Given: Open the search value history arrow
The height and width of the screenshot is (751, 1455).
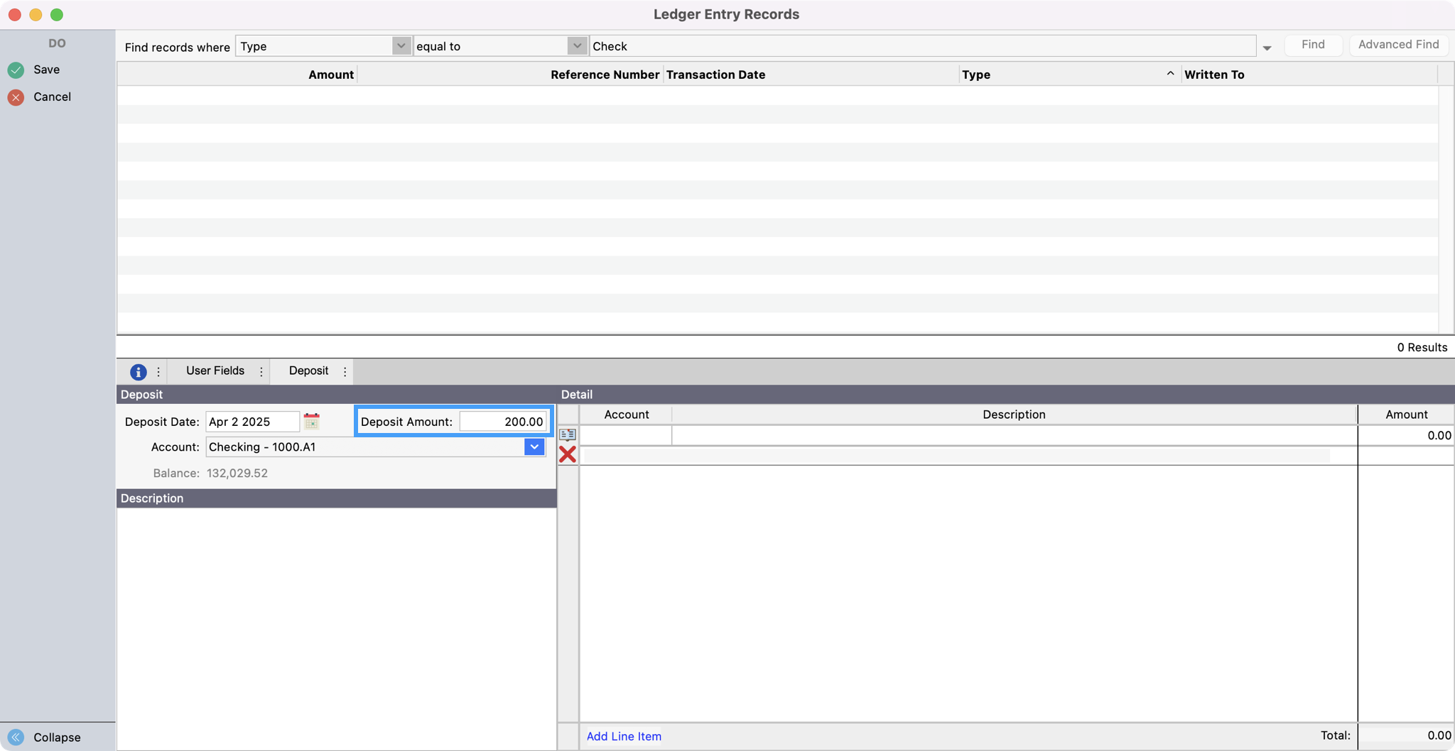Looking at the screenshot, I should [x=1267, y=48].
